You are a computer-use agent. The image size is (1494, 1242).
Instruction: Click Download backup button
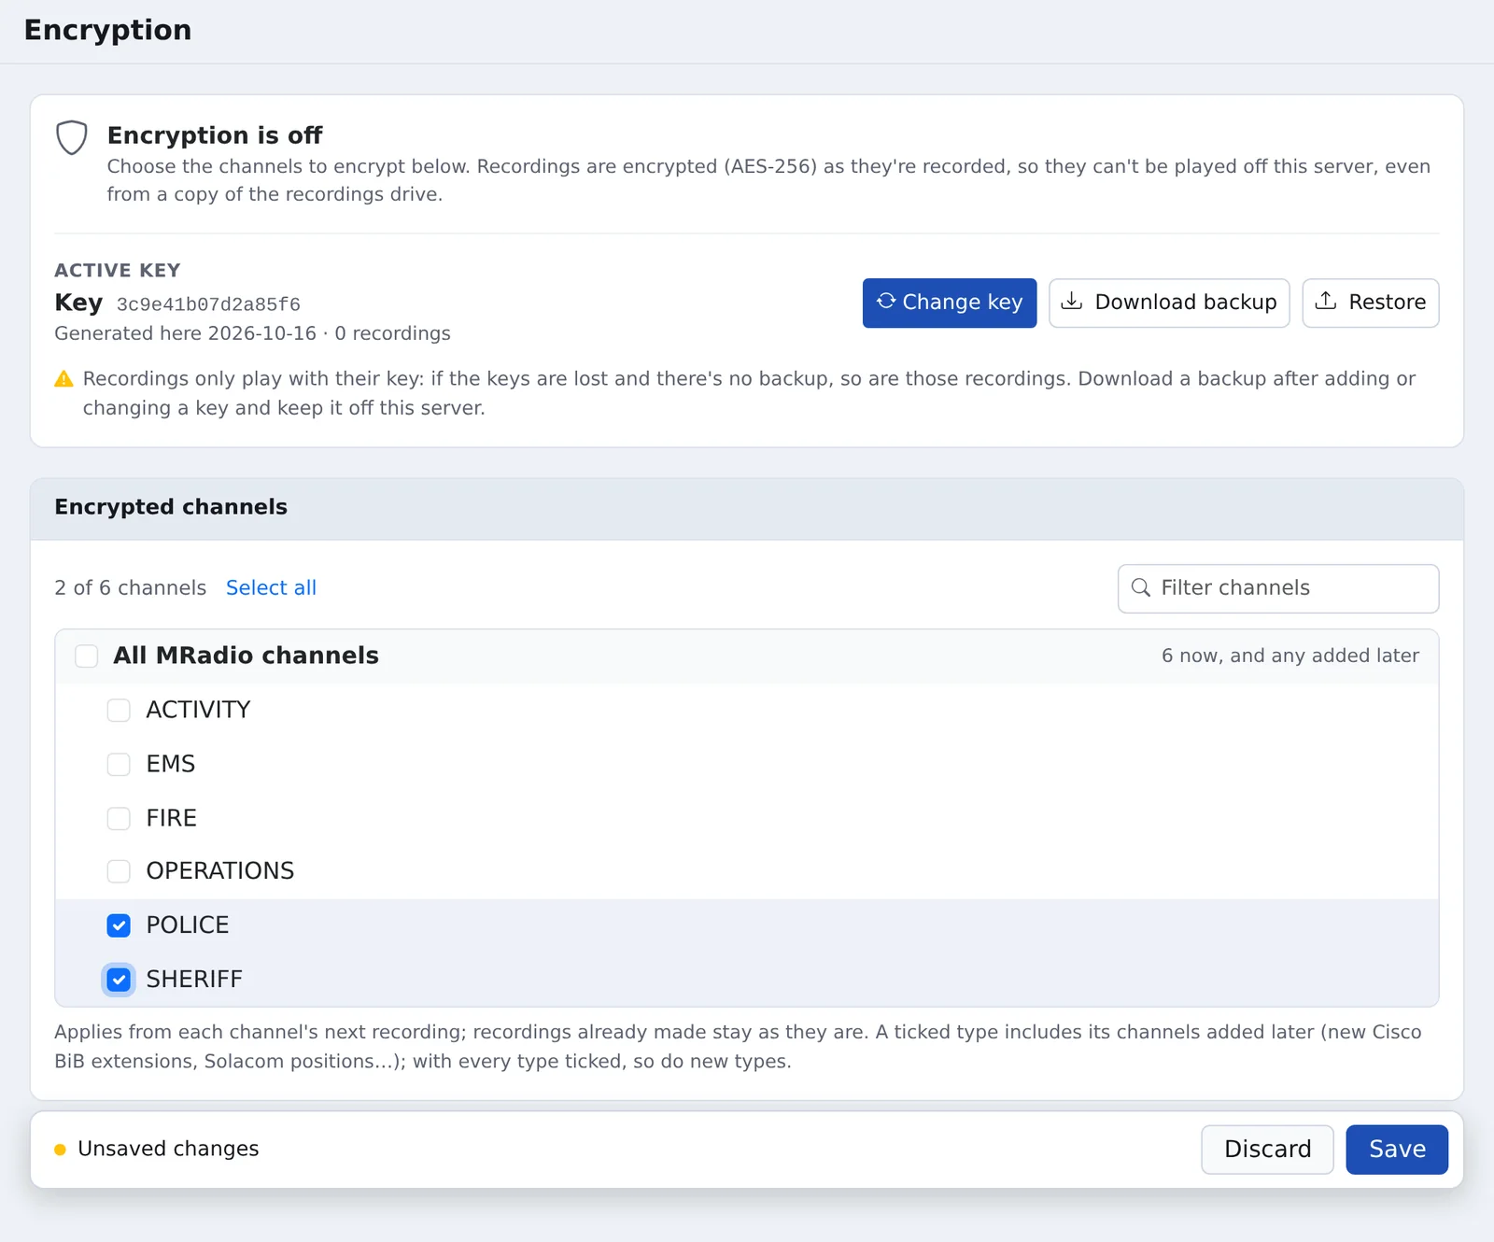pyautogui.click(x=1169, y=303)
